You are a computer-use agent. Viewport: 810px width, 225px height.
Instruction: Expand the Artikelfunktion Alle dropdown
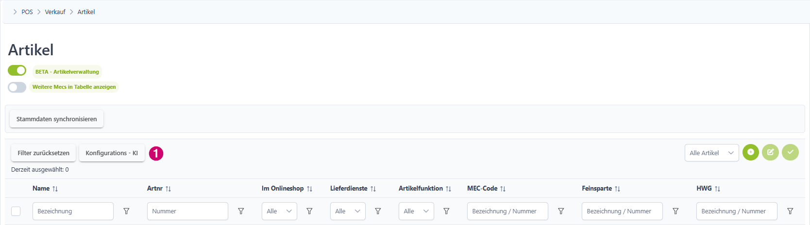tap(416, 211)
